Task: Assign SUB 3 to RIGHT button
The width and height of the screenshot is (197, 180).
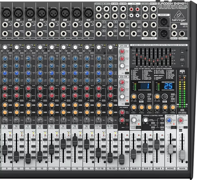Action: point(150,152)
